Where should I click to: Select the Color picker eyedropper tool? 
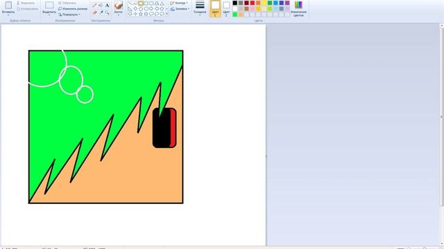[101, 12]
